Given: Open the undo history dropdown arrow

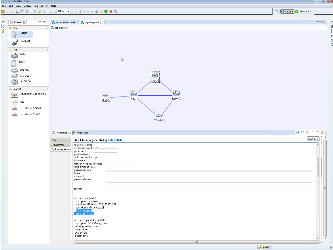Looking at the screenshot, I should coord(31,11).
